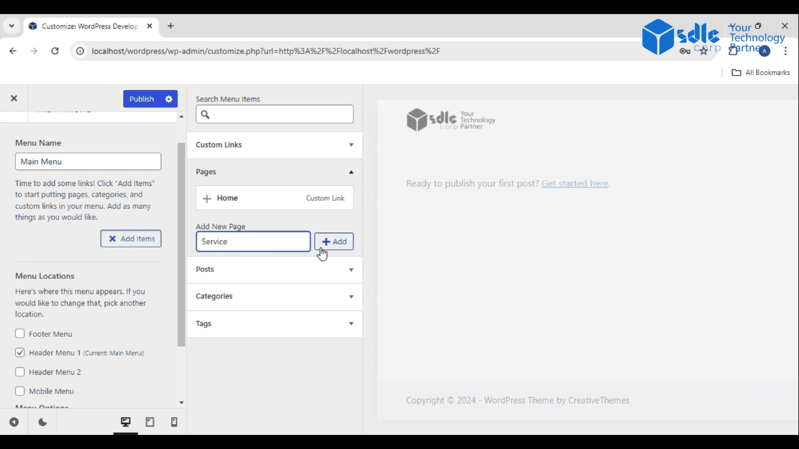Switch to tablet preview icon

[x=150, y=422]
